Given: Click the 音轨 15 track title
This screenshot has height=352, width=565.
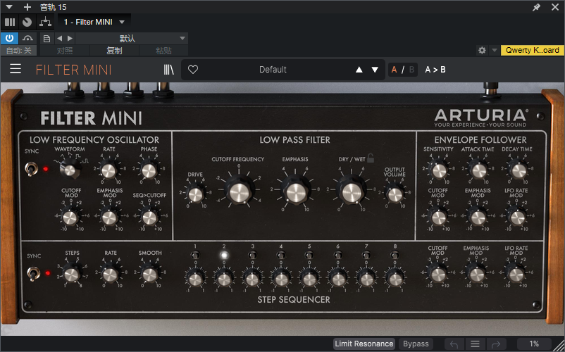Looking at the screenshot, I should (x=53, y=7).
